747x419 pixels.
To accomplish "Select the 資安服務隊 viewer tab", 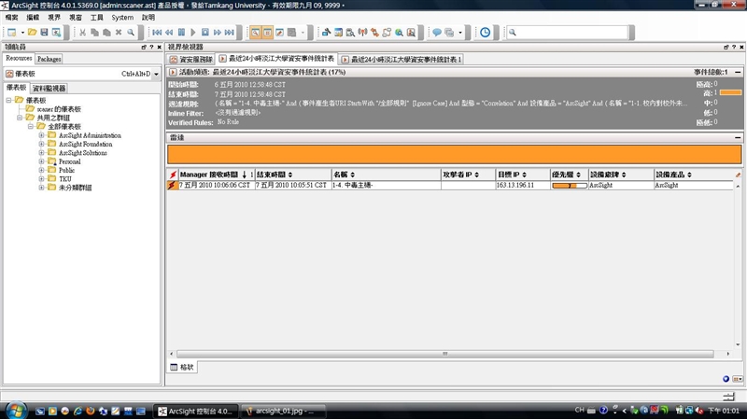I will (190, 59).
